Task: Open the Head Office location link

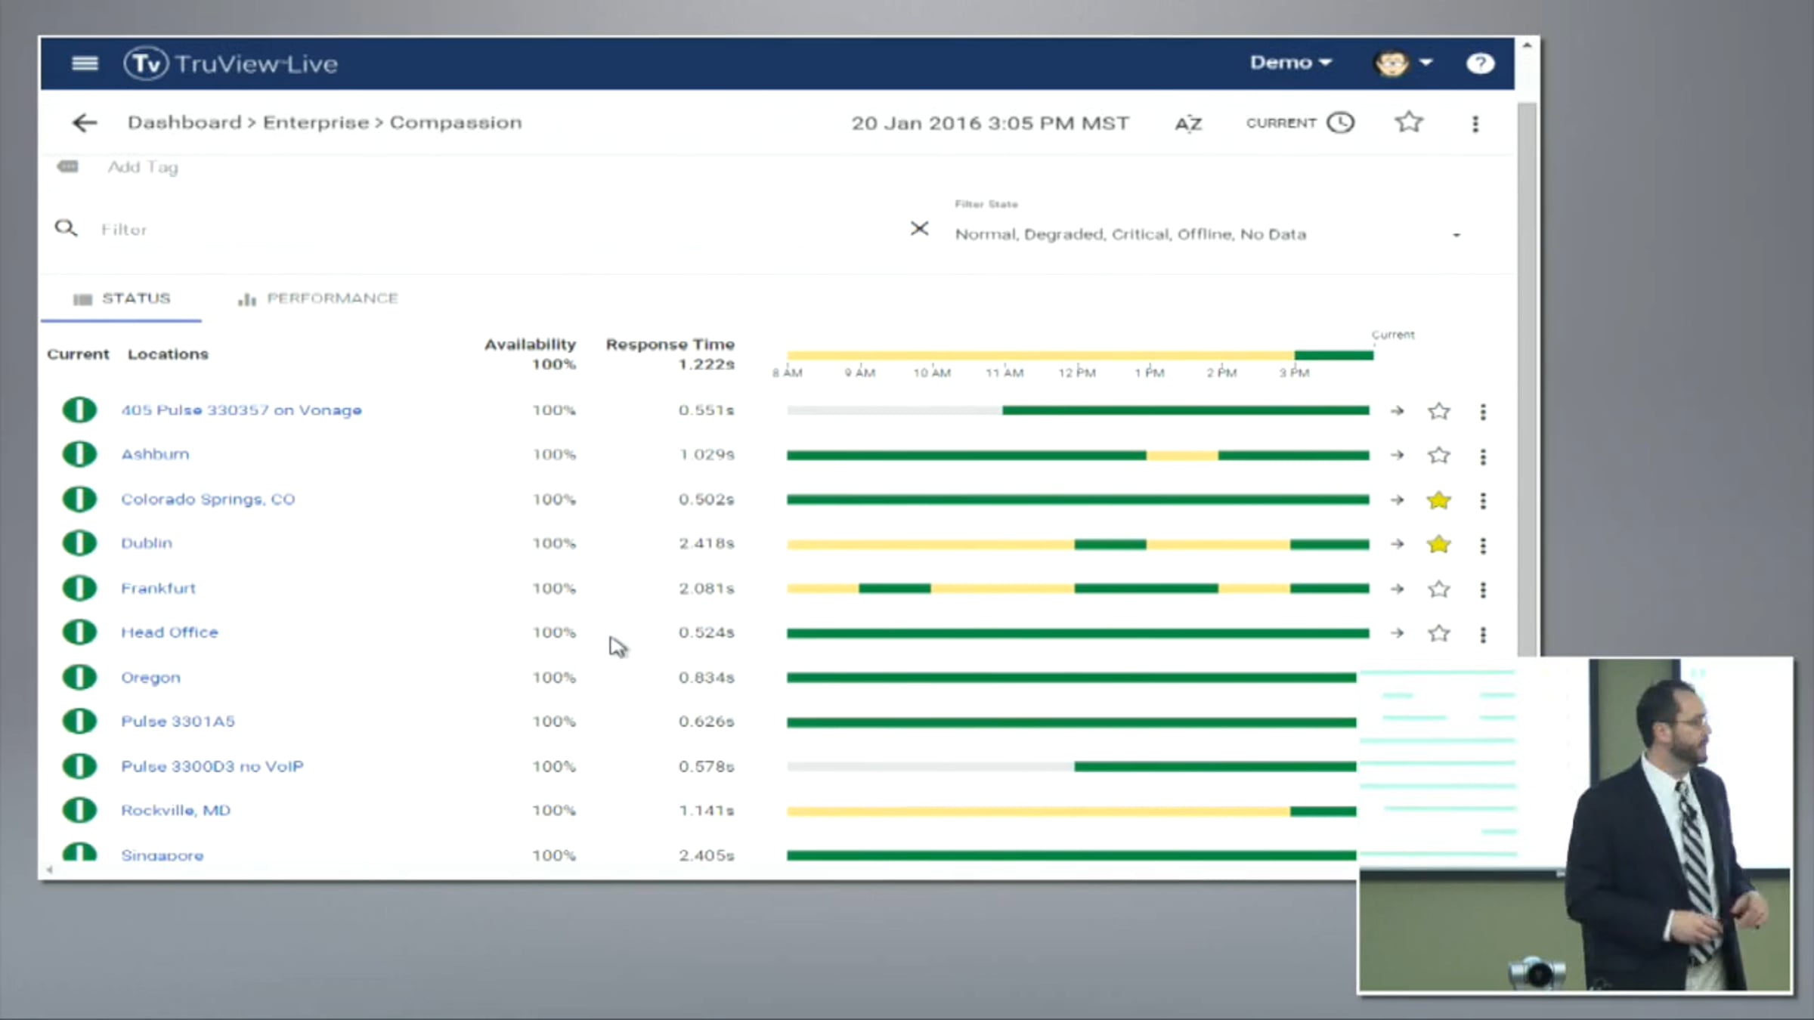Action: click(x=169, y=632)
